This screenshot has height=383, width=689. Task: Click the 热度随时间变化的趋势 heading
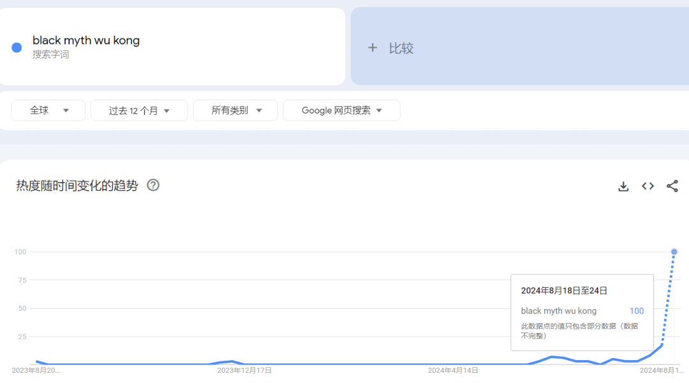(77, 186)
